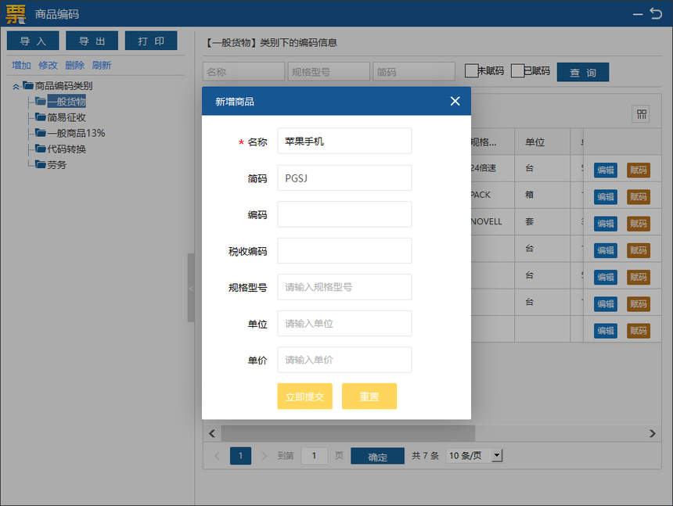Minimize the 商品编码 window
673x506 pixels.
pos(638,14)
